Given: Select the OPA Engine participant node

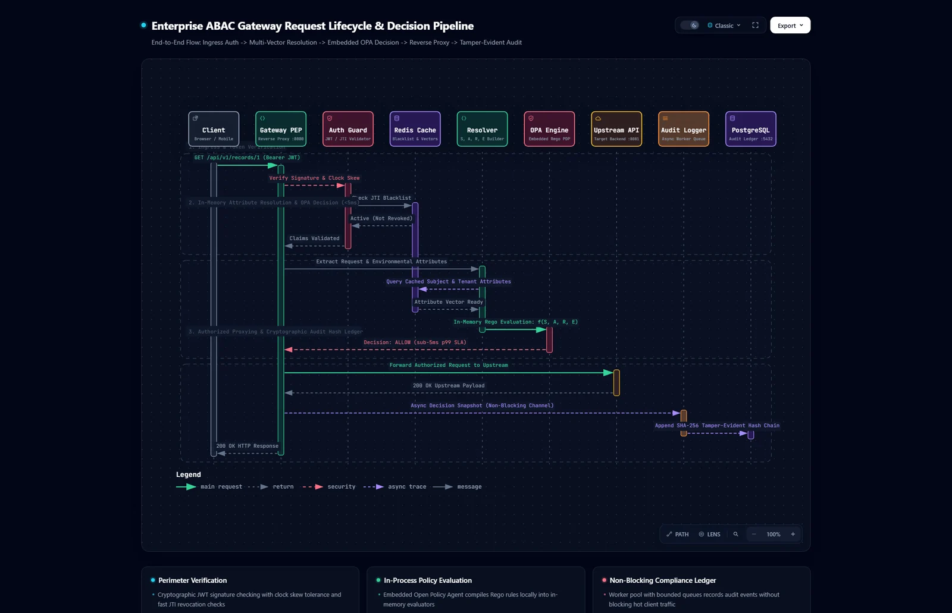Looking at the screenshot, I should (x=550, y=128).
